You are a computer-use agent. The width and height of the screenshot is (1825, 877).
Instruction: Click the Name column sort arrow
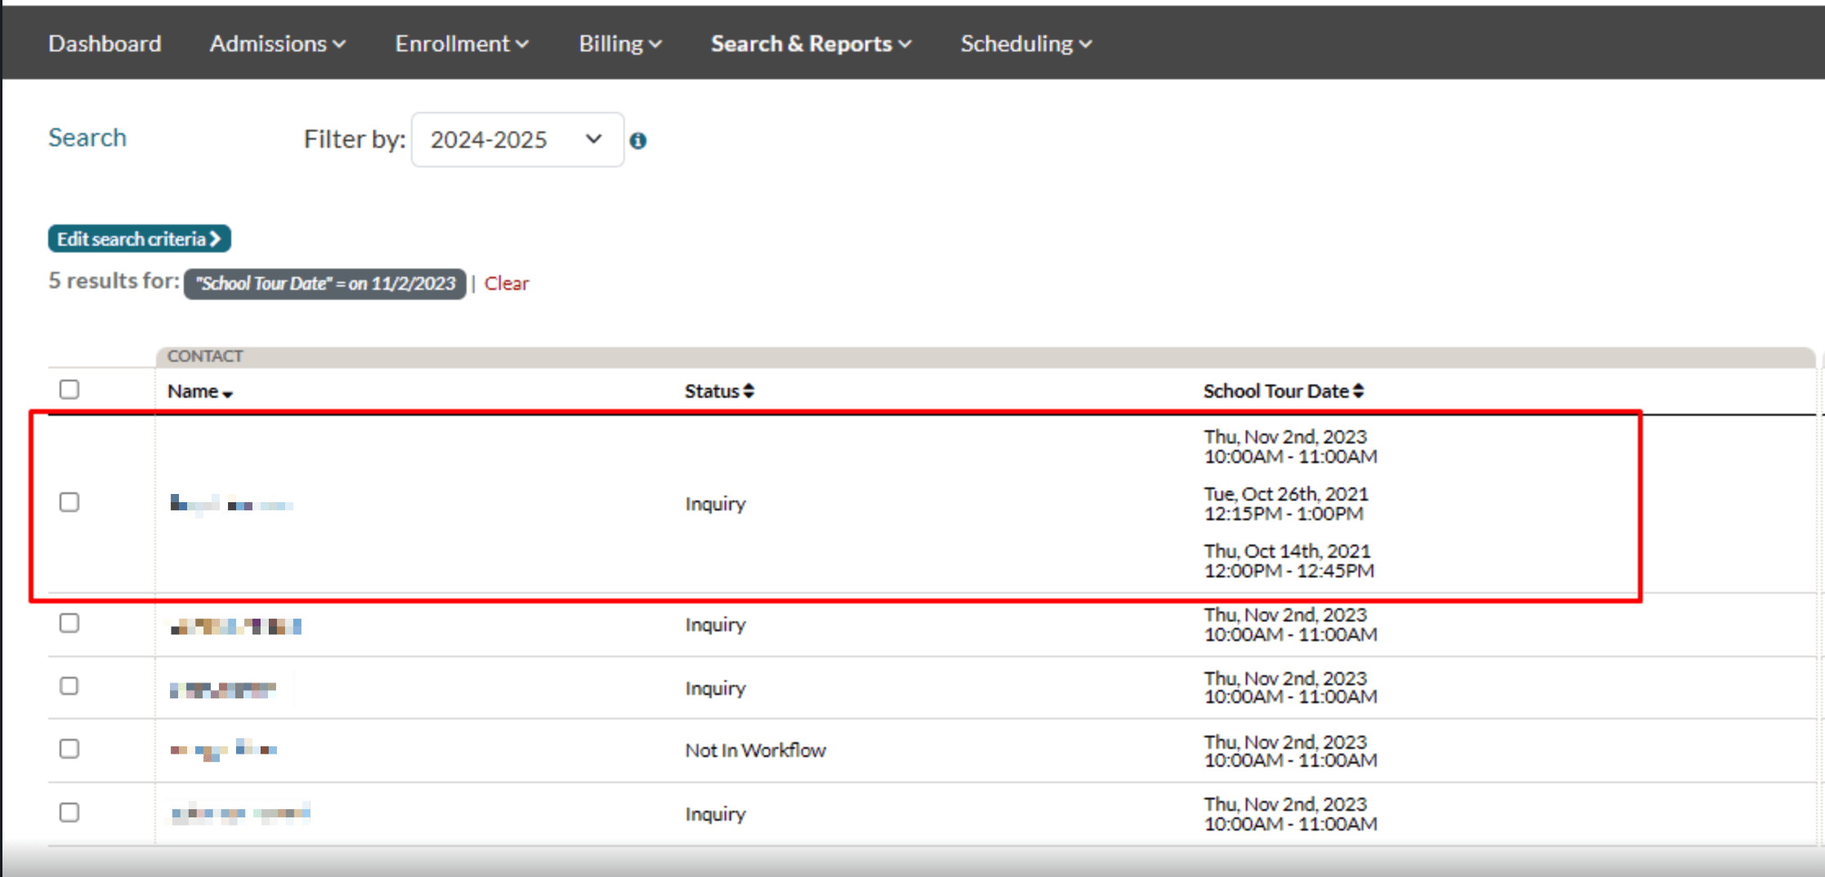point(228,394)
